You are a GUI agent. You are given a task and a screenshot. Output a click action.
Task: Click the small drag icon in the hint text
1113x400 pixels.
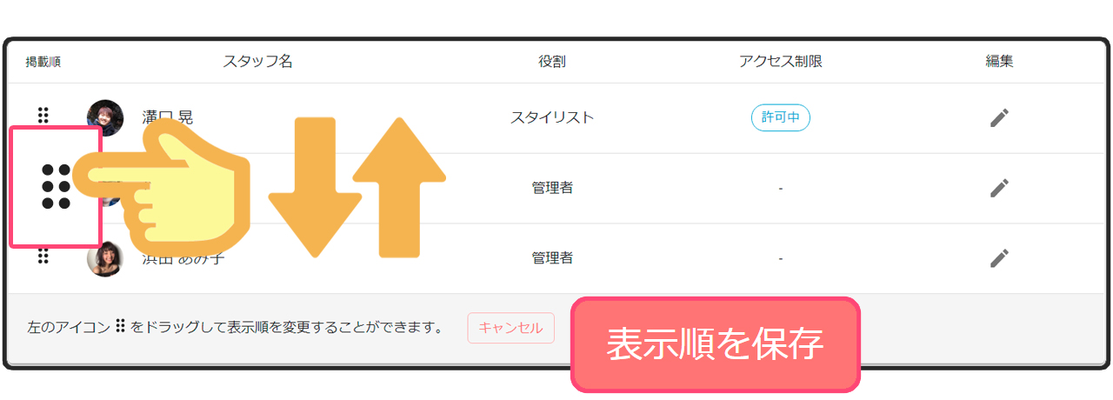point(121,327)
